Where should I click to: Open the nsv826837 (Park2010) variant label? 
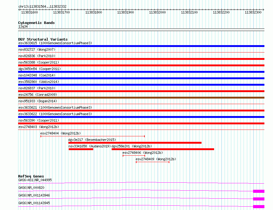click(37, 88)
